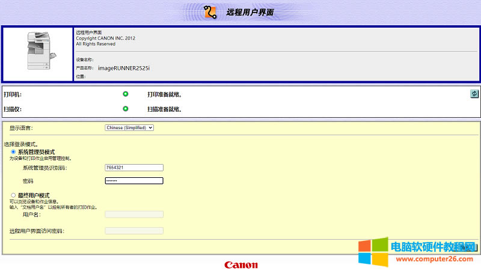
Task: Click the Canon logo at bottom
Action: click(241, 265)
